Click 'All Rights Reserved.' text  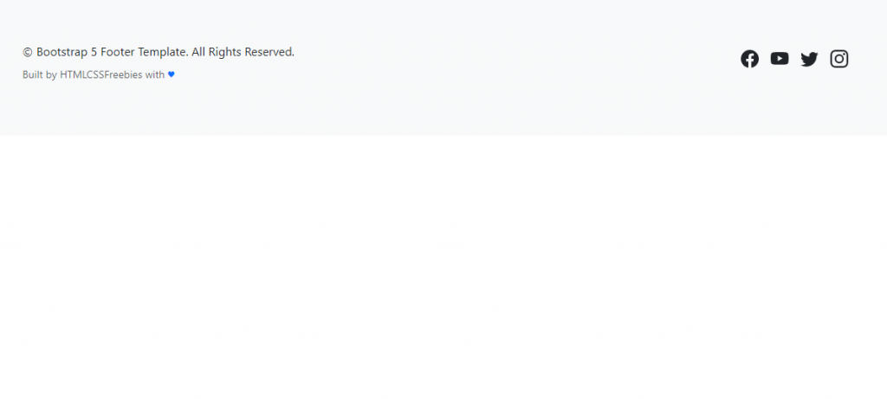tap(243, 52)
